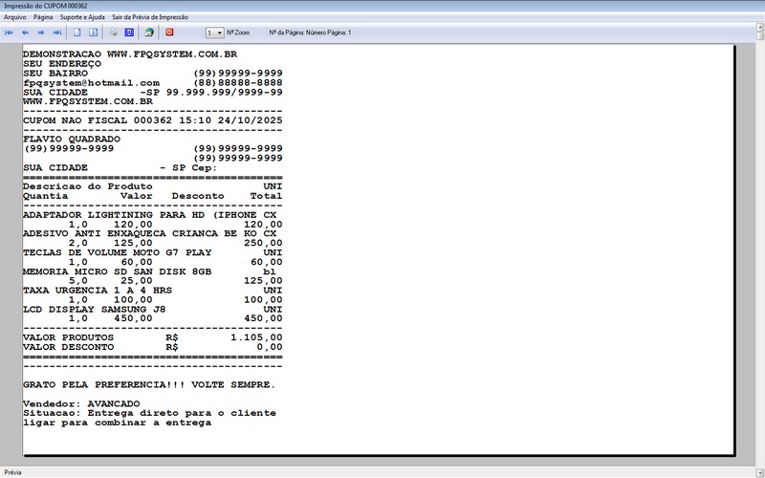Click the previous page arrow

(25, 33)
